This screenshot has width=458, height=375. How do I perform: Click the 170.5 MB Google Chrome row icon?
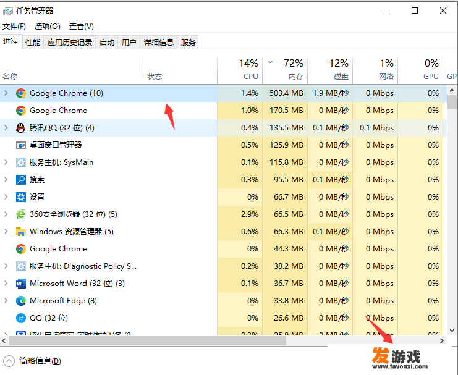[x=21, y=111]
